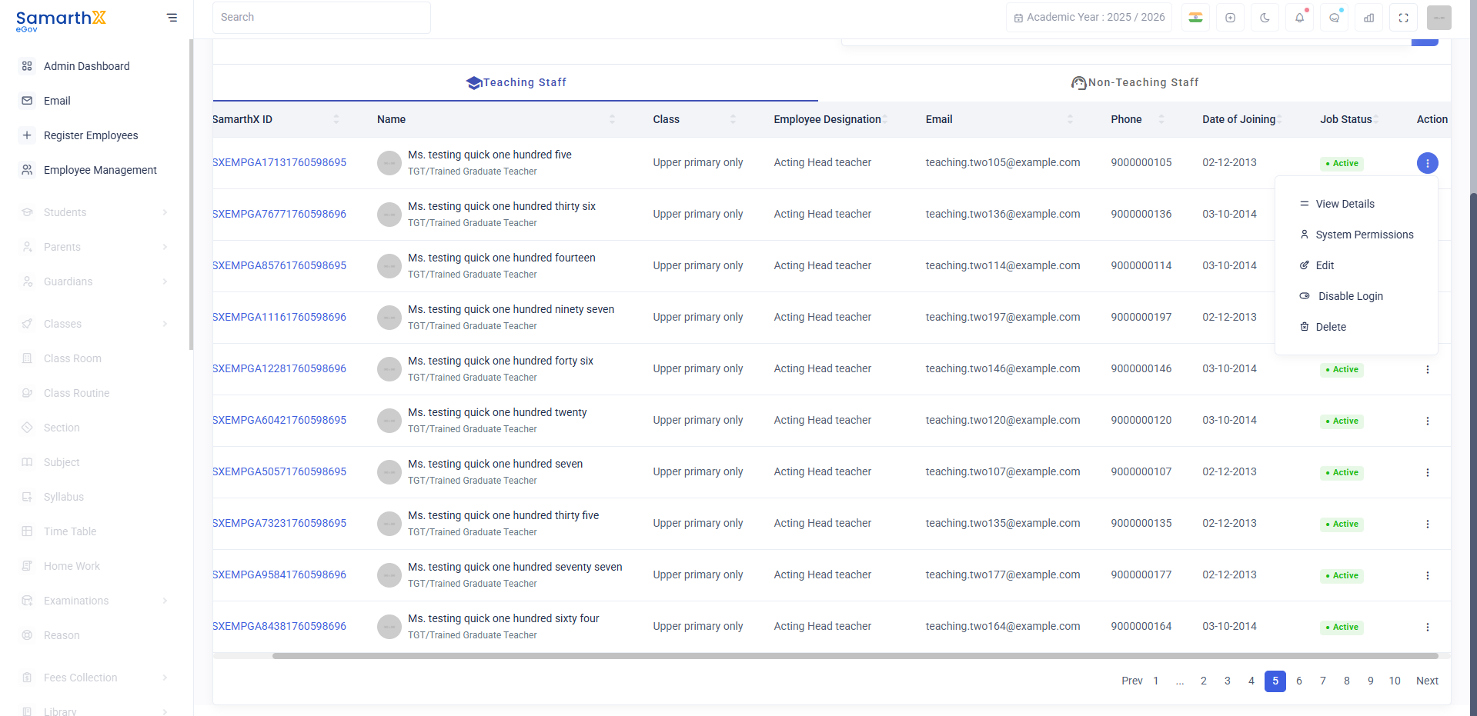The image size is (1477, 716).
Task: Jump to page 6 in pagination
Action: click(1299, 681)
